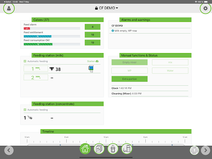Open the feeder machine icon
This screenshot has width=212, height=159.
127,149
